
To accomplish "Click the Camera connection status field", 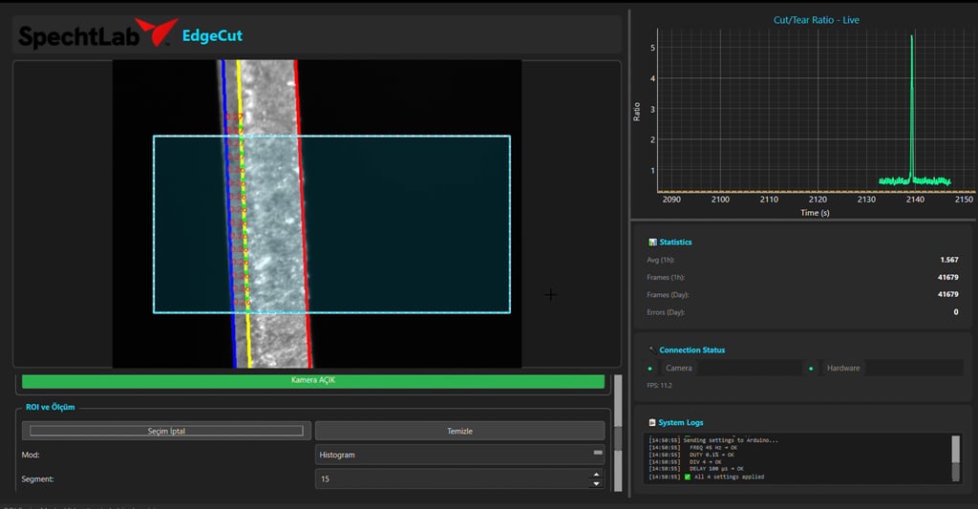I will click(x=732, y=369).
